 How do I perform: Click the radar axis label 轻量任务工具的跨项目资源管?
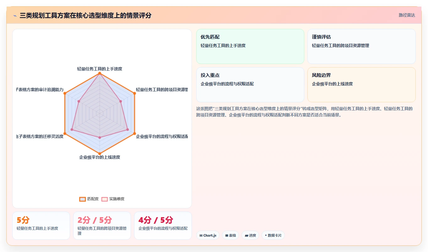point(162,89)
